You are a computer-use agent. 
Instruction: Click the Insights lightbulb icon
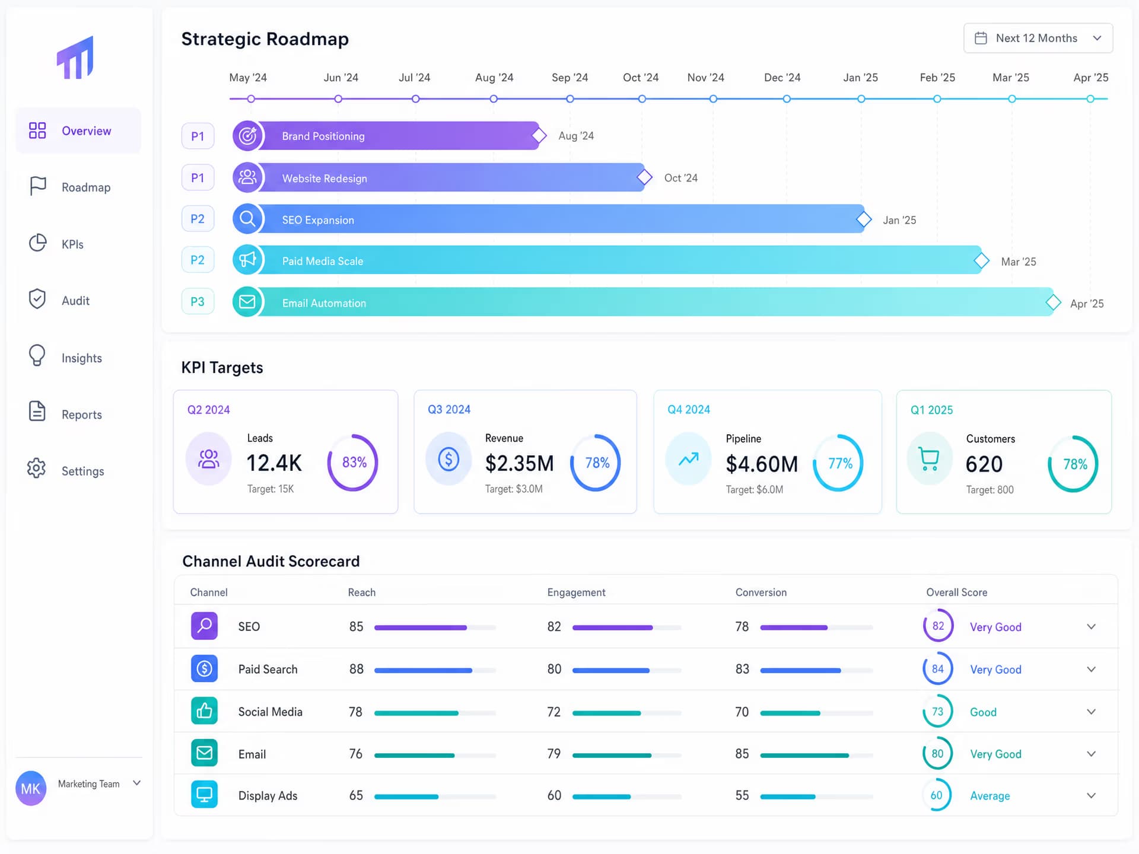[37, 356]
